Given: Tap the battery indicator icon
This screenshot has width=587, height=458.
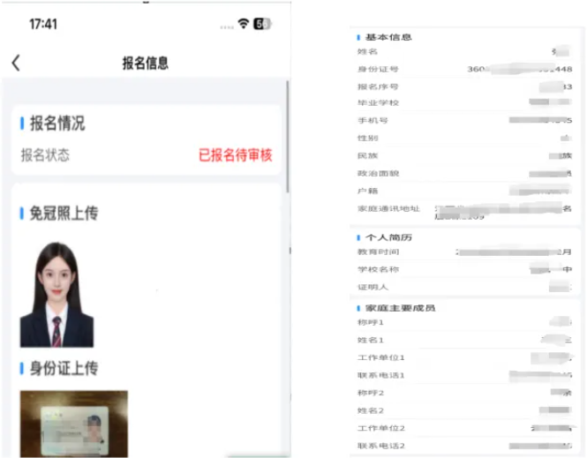Looking at the screenshot, I should pyautogui.click(x=262, y=24).
